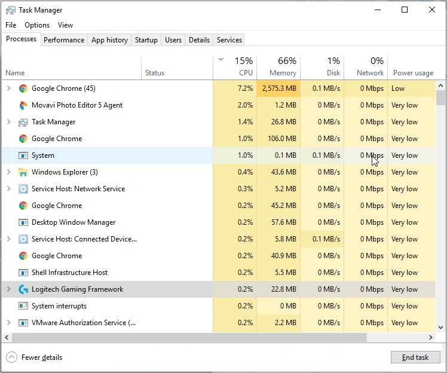Click the vertical scrollbar up arrow

click(440, 85)
